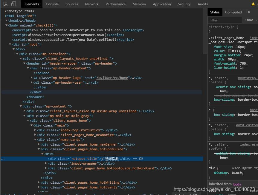258x195 pixels.
Task: Click the styles Filter input field
Action: [225, 20]
